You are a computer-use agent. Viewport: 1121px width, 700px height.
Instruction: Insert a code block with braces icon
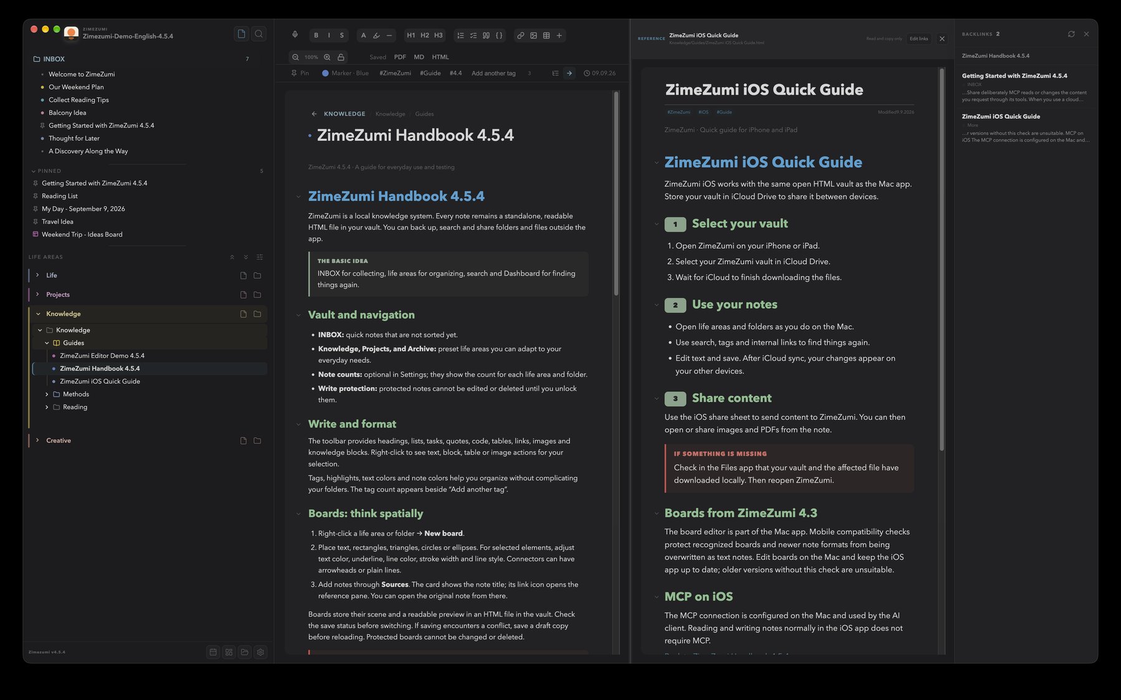[x=499, y=35]
